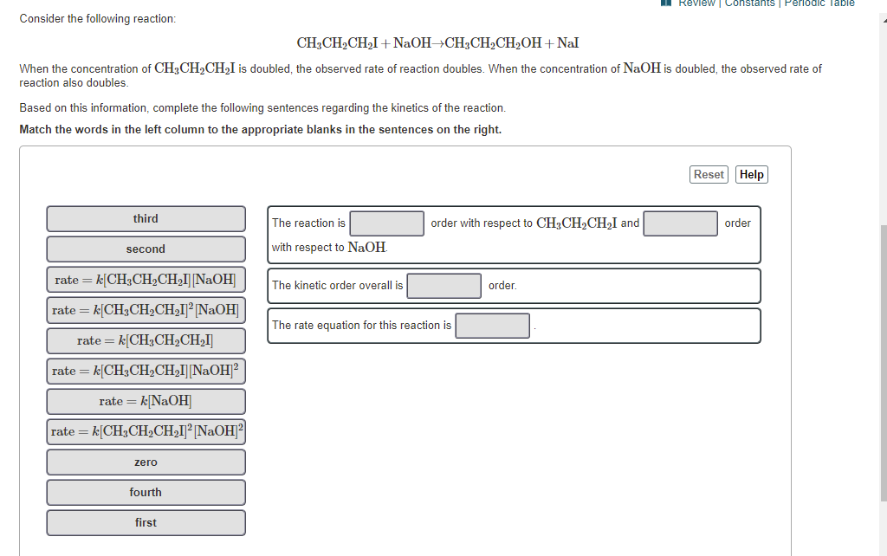Select rate = k[CH3CH2CH2I][NaOH]² tile
Image resolution: width=887 pixels, height=556 pixels.
tap(146, 371)
